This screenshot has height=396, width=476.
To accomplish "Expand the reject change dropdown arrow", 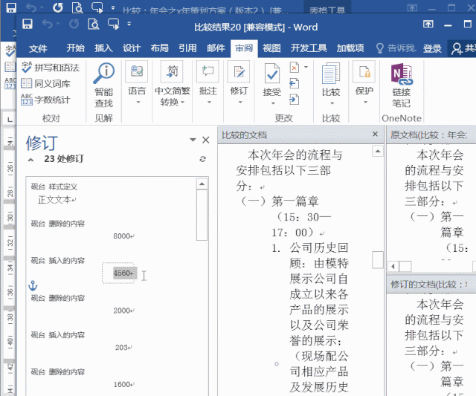I will pyautogui.click(x=306, y=67).
